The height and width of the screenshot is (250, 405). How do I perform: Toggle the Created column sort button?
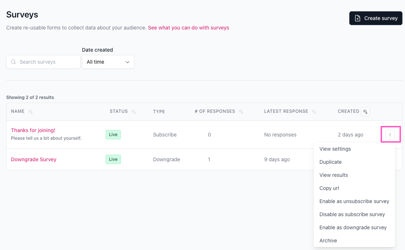click(x=365, y=112)
